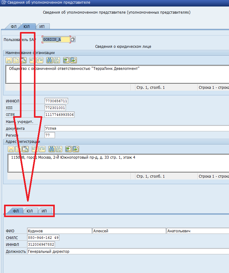Screen dimensions: 229x273
Task: Click Cut icon in organization name toolbar
Action: pyautogui.click(x=9, y=60)
